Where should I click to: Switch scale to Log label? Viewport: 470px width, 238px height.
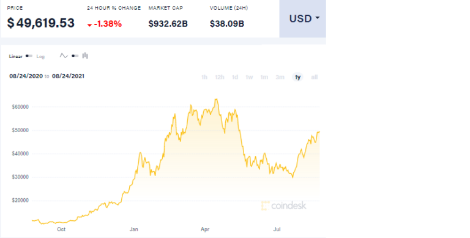[40, 56]
